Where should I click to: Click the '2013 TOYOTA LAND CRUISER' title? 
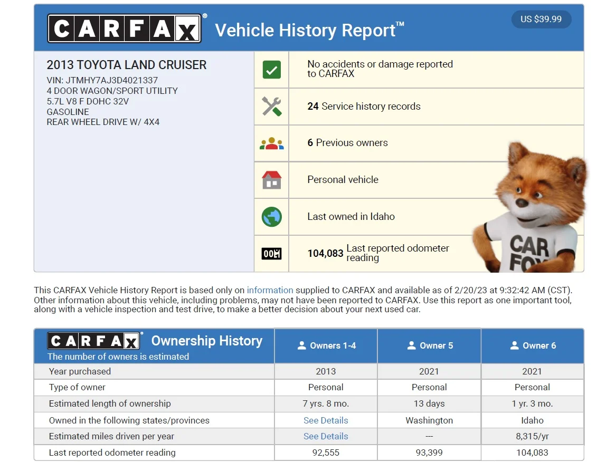[x=127, y=65]
